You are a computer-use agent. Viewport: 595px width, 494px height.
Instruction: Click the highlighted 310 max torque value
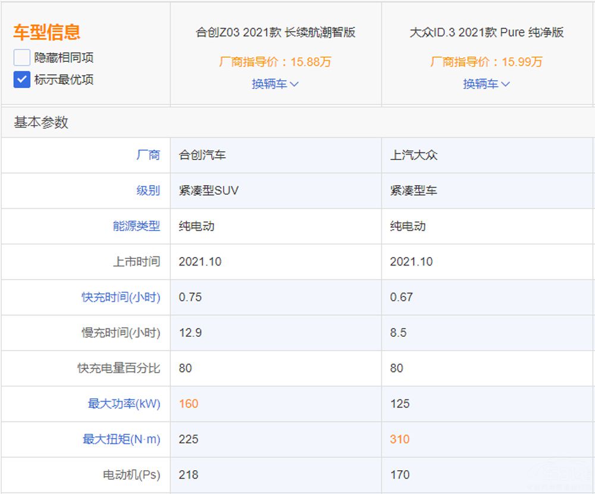pos(400,439)
